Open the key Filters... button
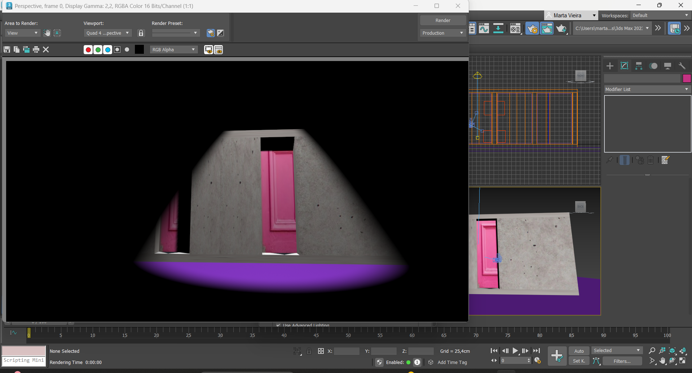The width and height of the screenshot is (692, 373). 622,361
